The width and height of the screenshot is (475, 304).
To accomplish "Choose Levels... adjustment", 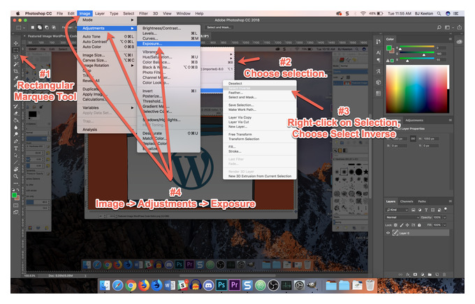I will tap(168, 33).
